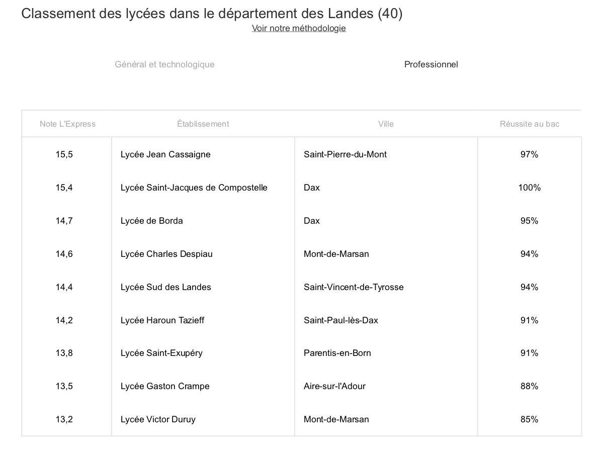Choose Lycée Charles Despiau in the table
597x456 pixels.
[166, 254]
